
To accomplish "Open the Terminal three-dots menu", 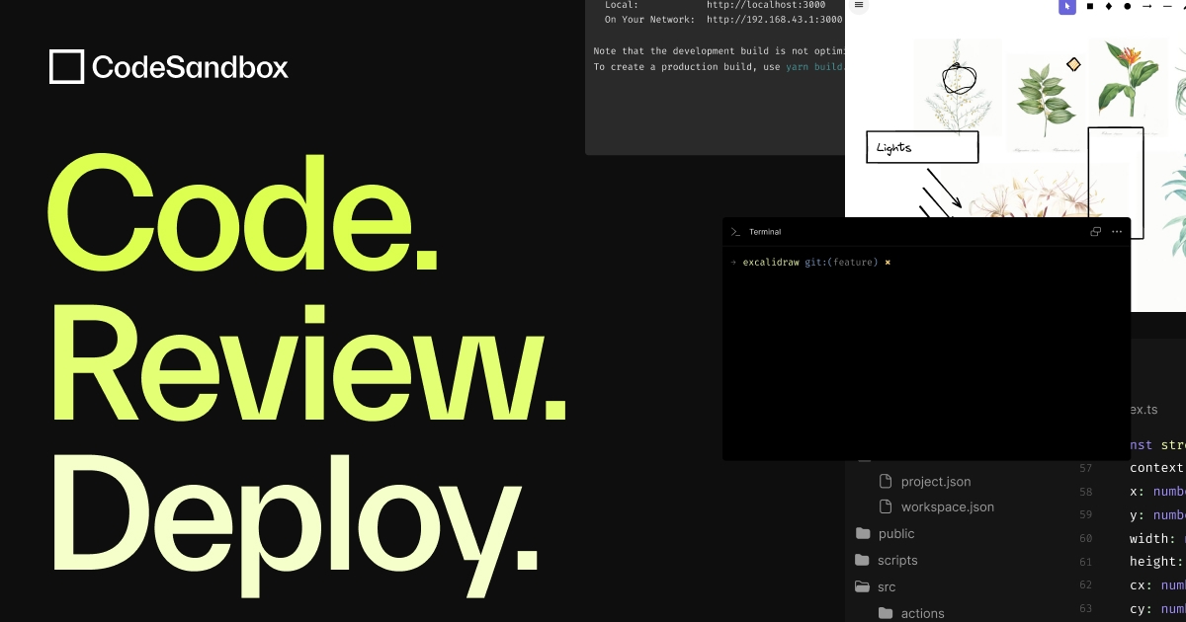I will (1117, 232).
